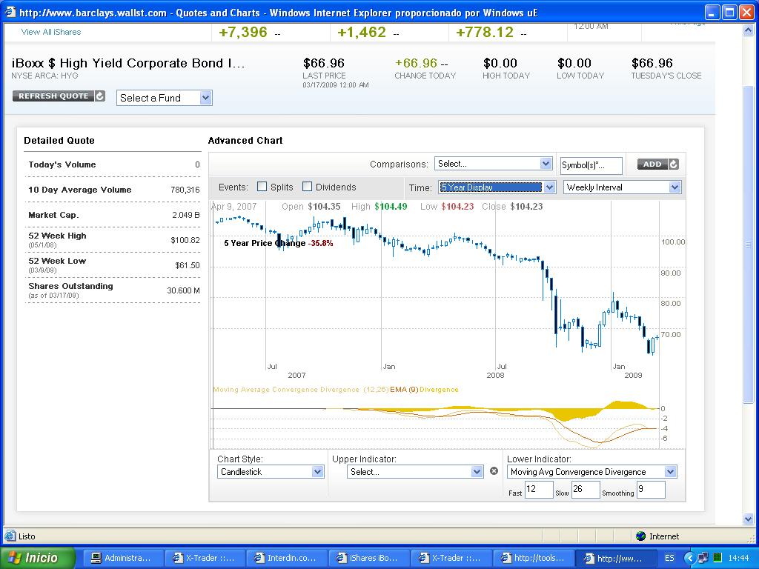Viewport: 759px width, 569px height.
Task: Click the Shares Outstanding row
Action: pos(113,290)
